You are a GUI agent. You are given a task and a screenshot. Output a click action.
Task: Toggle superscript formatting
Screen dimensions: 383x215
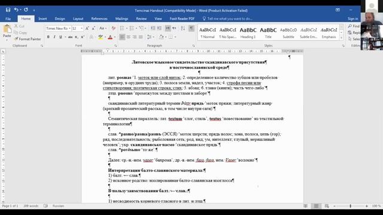[x=83, y=37]
